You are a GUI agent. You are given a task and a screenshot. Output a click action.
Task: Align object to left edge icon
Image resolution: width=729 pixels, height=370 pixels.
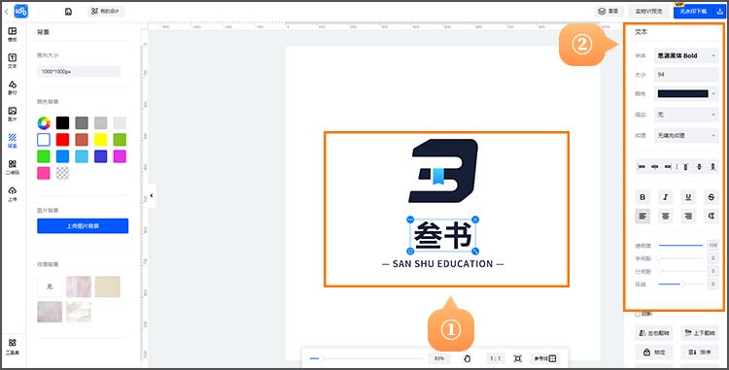point(642,167)
